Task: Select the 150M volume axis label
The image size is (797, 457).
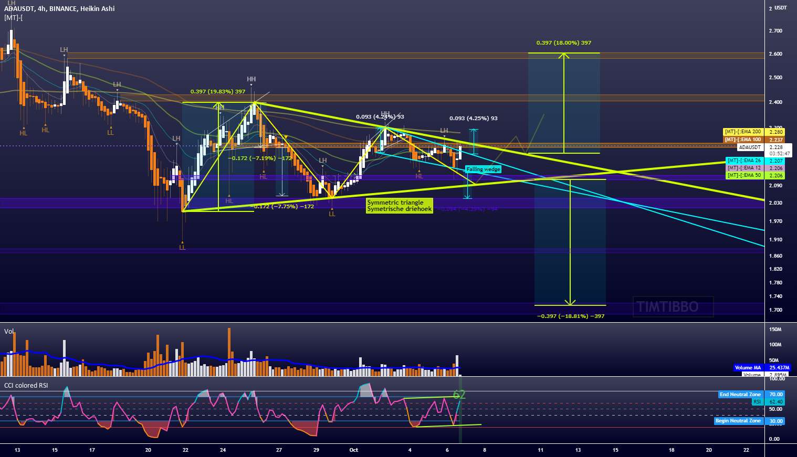Action: pos(775,330)
